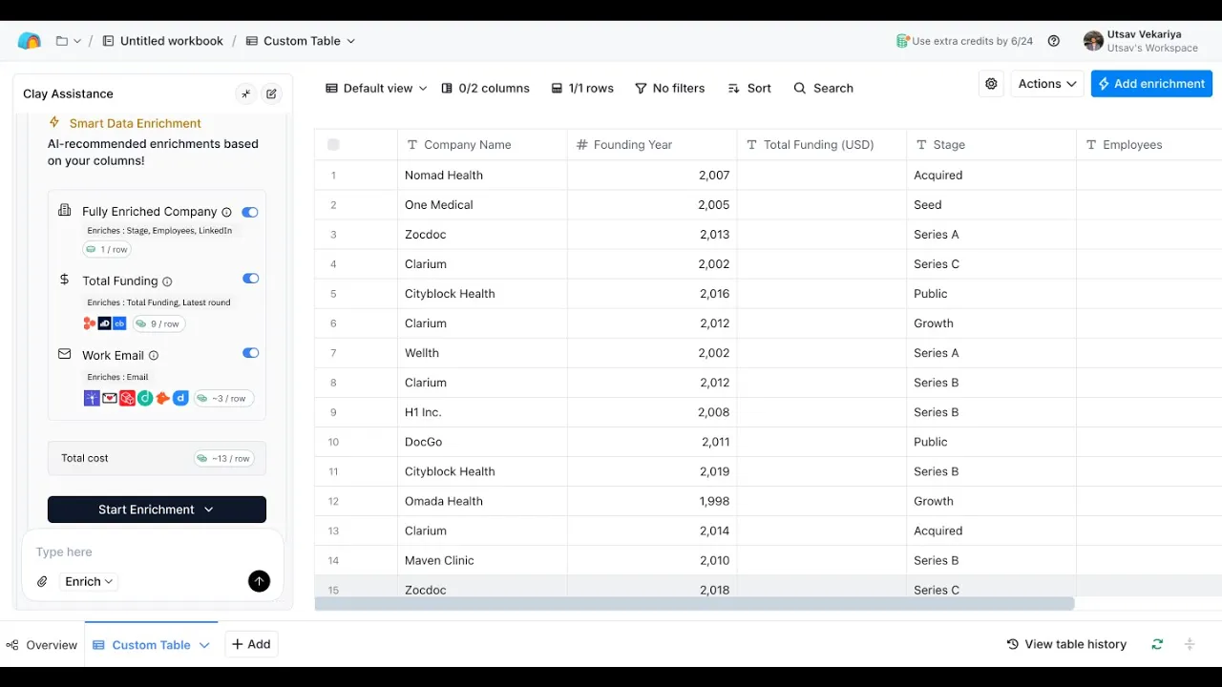Attach a file with the paperclip icon
Image resolution: width=1222 pixels, height=687 pixels.
click(x=42, y=581)
